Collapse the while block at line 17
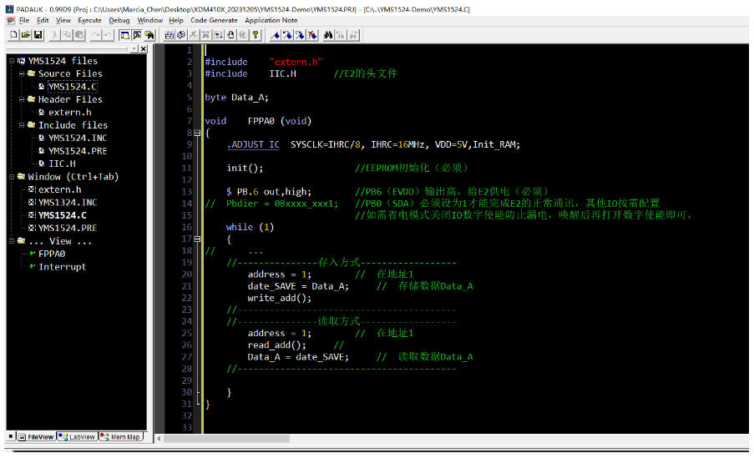This screenshot has width=754, height=458. point(197,239)
